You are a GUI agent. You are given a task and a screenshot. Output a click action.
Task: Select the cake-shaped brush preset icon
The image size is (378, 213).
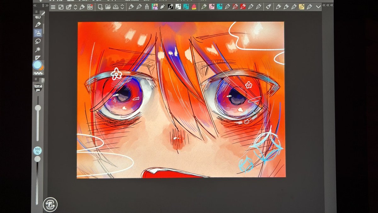pos(194,7)
